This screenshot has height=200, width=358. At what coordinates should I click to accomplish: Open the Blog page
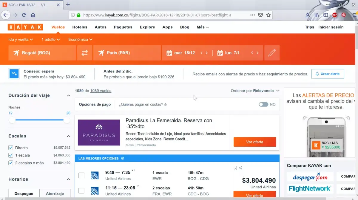click(185, 27)
